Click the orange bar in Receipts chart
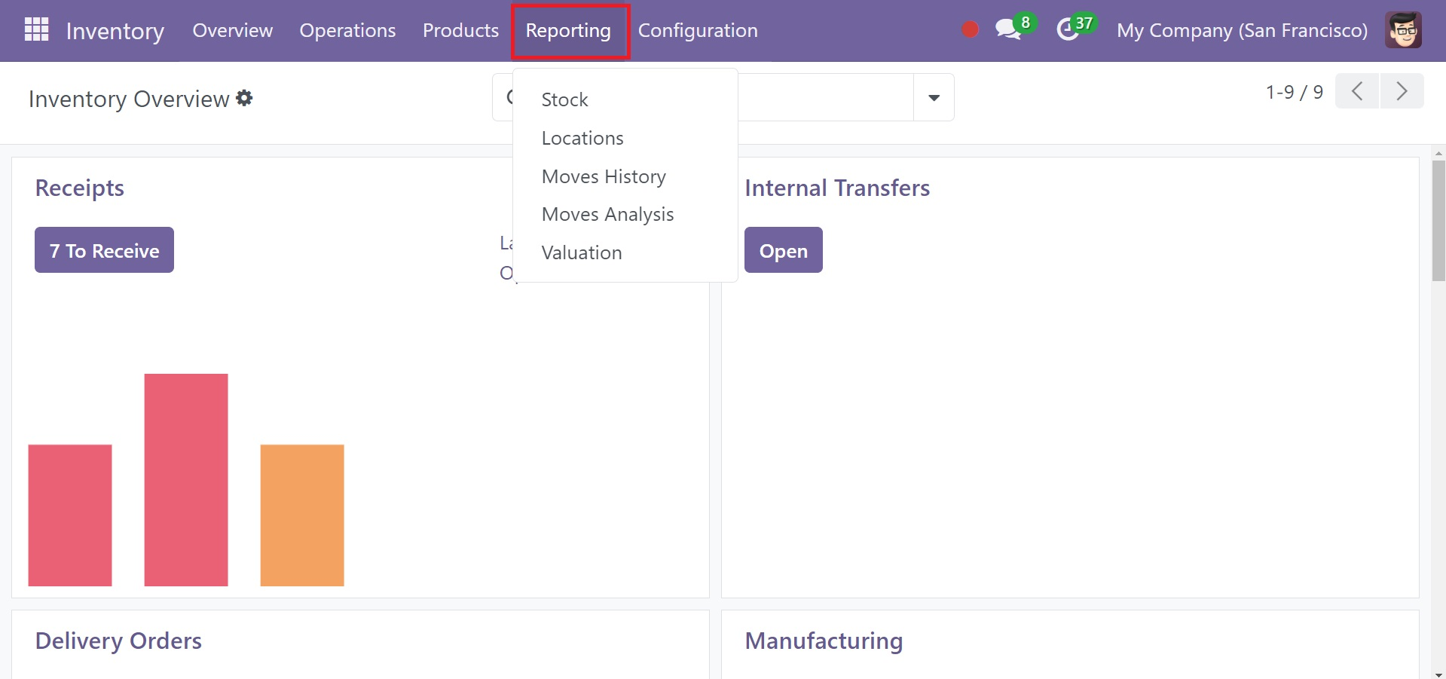This screenshot has height=679, width=1446. pos(302,515)
